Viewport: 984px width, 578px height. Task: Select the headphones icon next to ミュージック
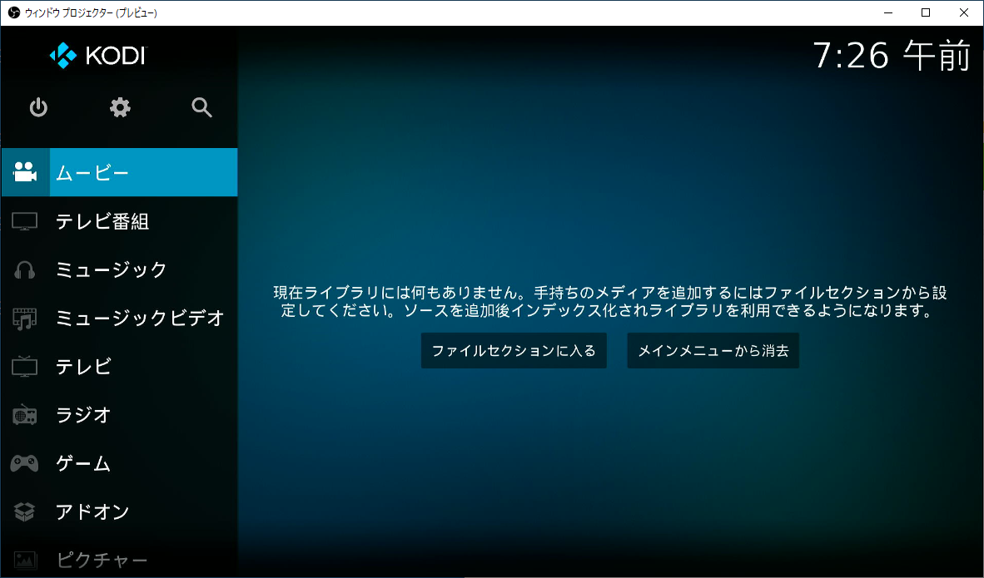(x=26, y=269)
